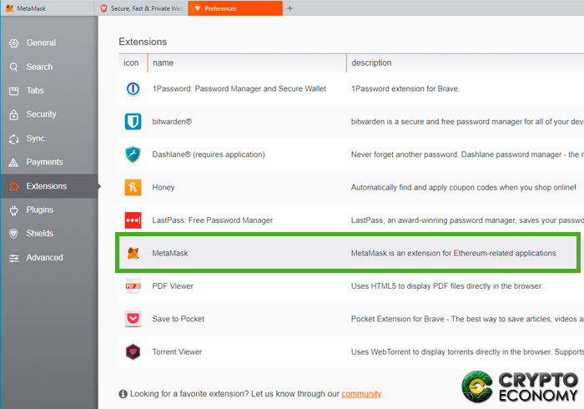Click the Extensions page heading
Viewport: 584px width, 409px height.
click(x=143, y=42)
